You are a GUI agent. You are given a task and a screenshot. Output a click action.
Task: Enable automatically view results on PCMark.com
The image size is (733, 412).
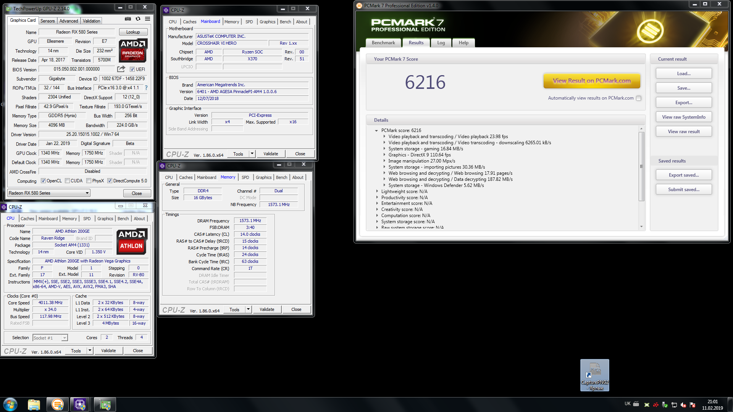click(x=638, y=98)
